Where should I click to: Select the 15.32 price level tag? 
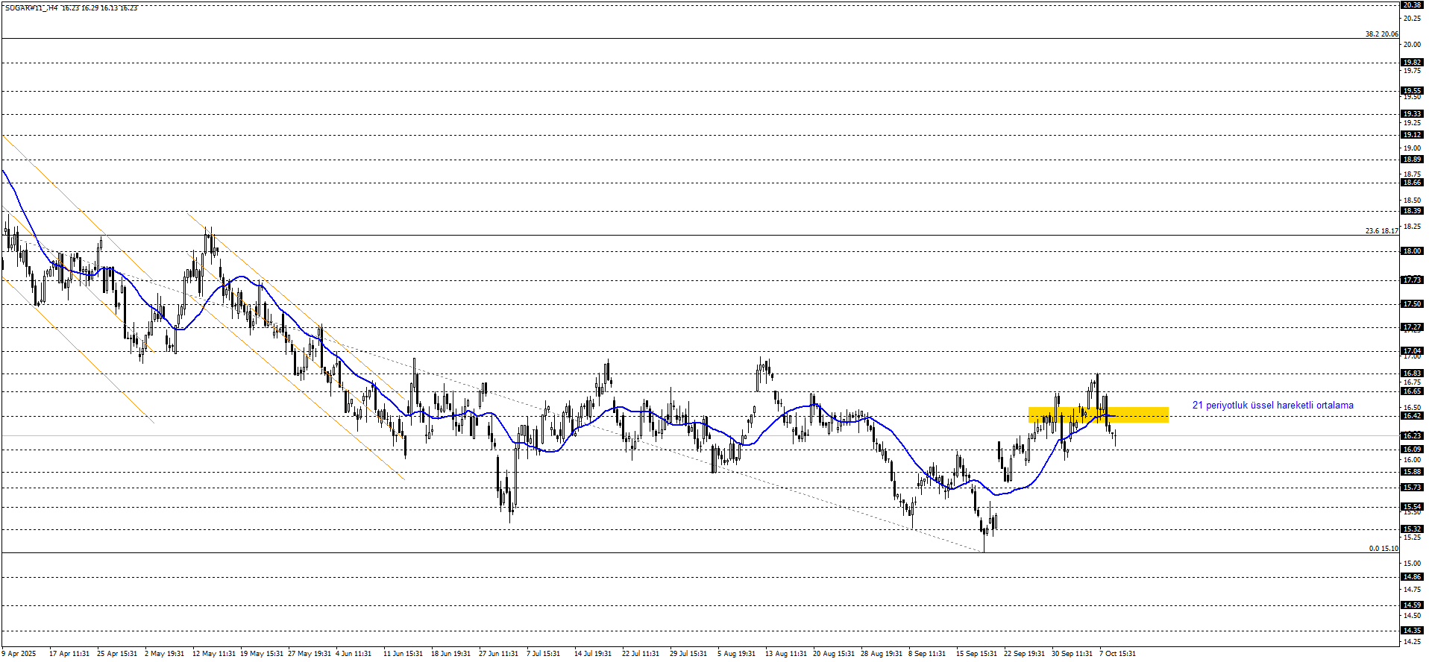pos(1411,529)
